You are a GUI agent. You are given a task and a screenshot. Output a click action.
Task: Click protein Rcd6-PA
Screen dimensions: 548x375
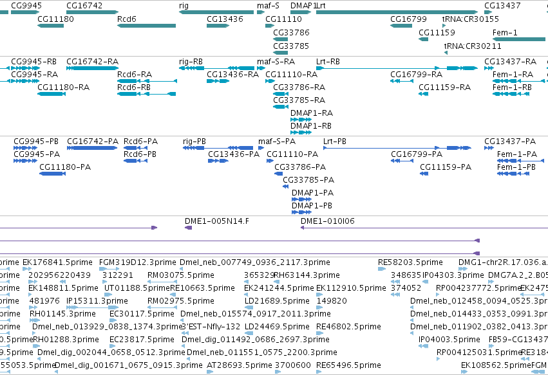(140, 142)
